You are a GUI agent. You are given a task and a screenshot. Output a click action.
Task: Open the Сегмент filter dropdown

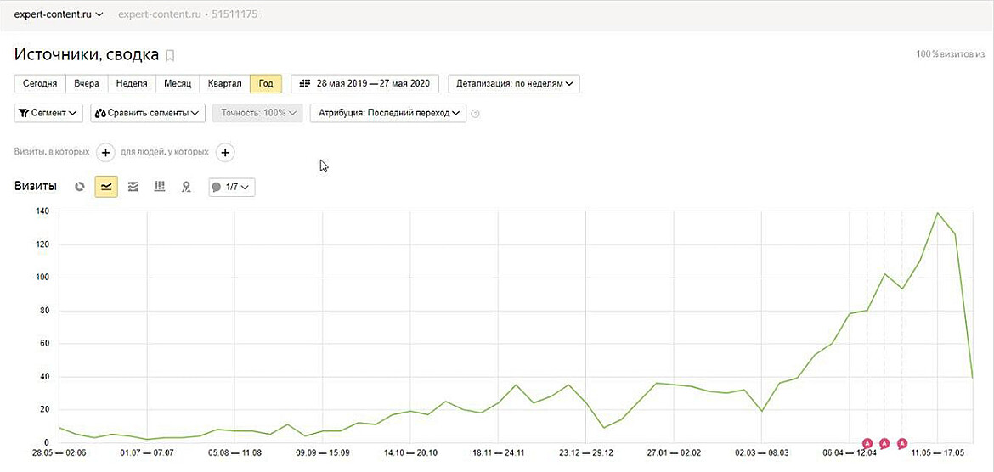48,113
